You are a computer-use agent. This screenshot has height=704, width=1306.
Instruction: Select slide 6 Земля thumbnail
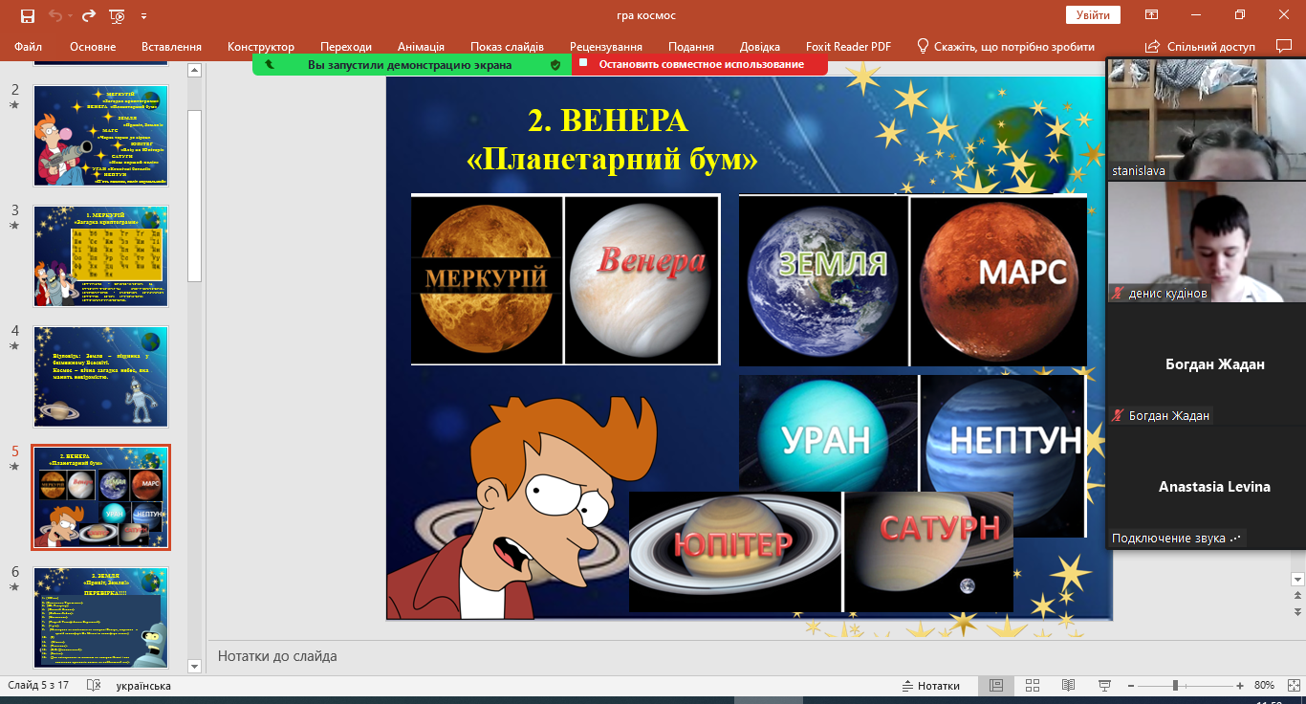[101, 618]
